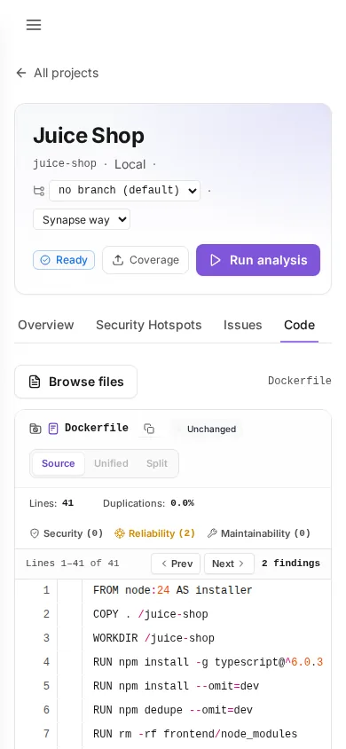Click line RUN npm dedupe --omit=dev
The image size is (346, 749).
pos(173,710)
